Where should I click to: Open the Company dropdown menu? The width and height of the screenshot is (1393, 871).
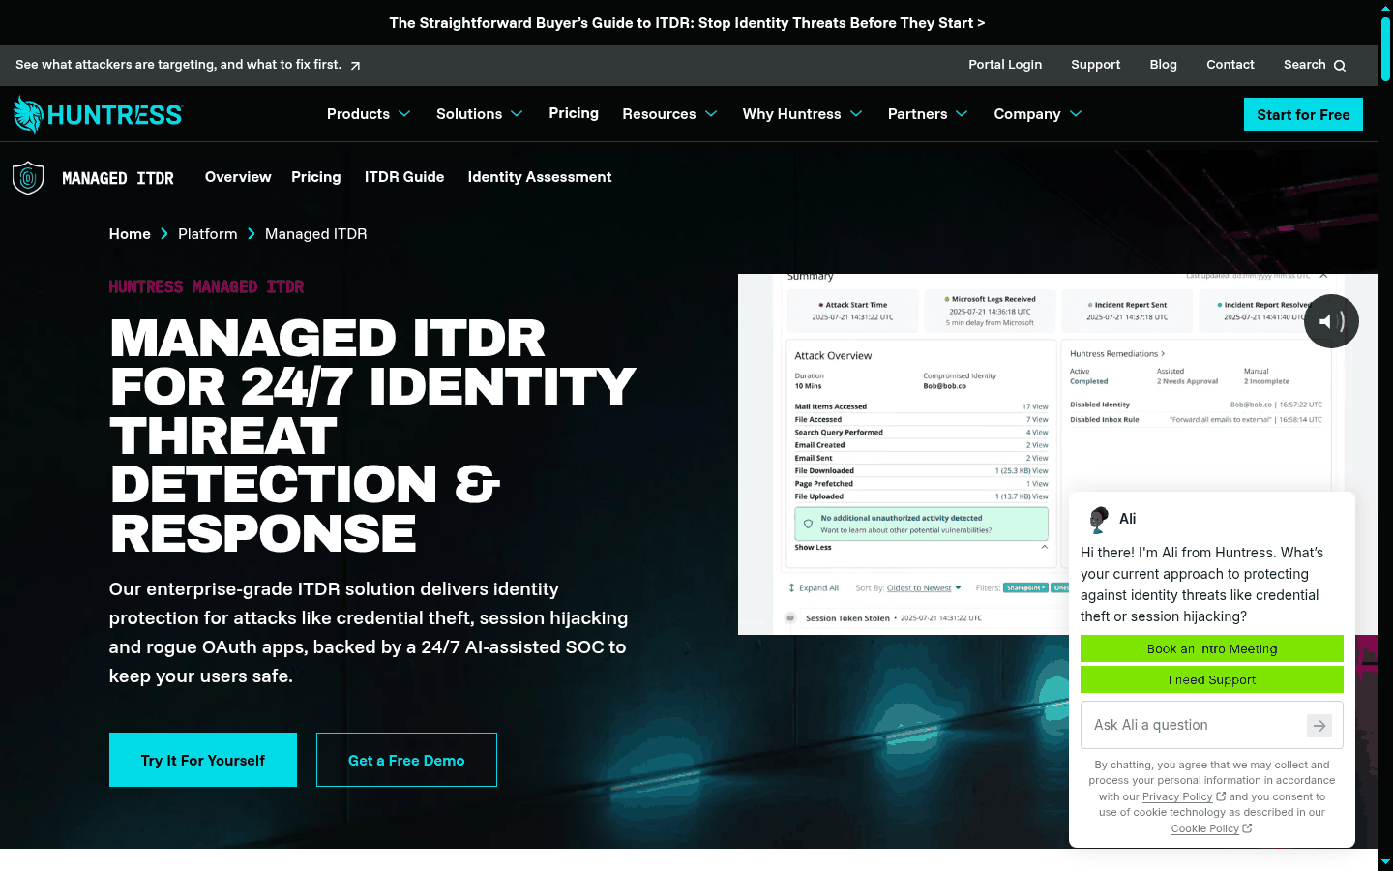click(1038, 114)
